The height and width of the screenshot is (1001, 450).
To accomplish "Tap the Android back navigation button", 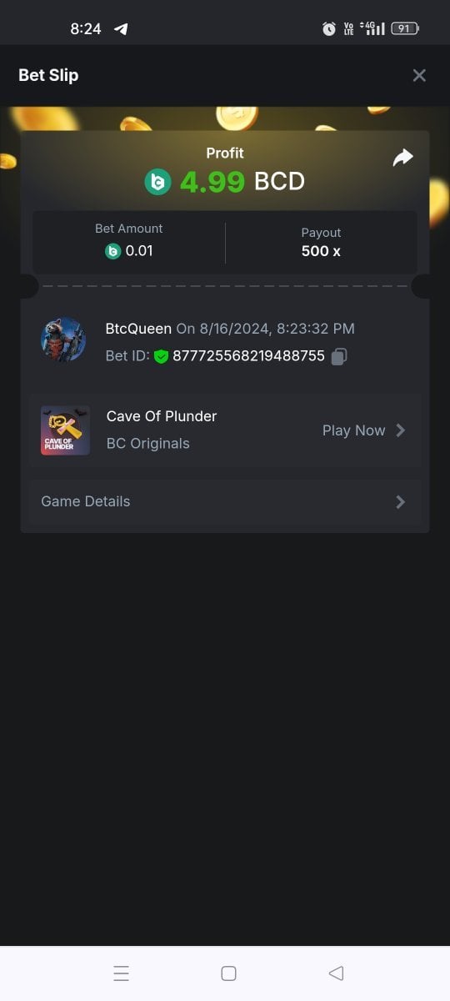I will (336, 973).
